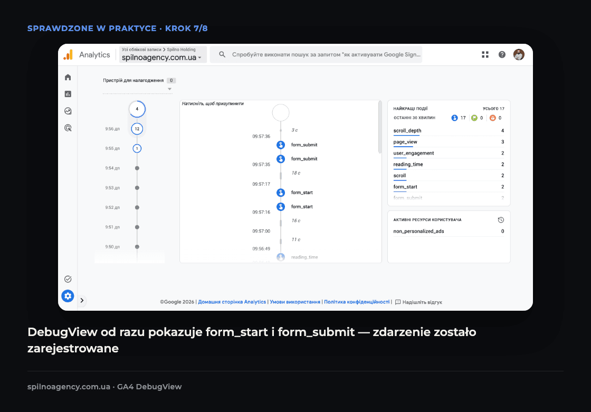Open first form_submit event icon
The width and height of the screenshot is (591, 412).
[281, 145]
